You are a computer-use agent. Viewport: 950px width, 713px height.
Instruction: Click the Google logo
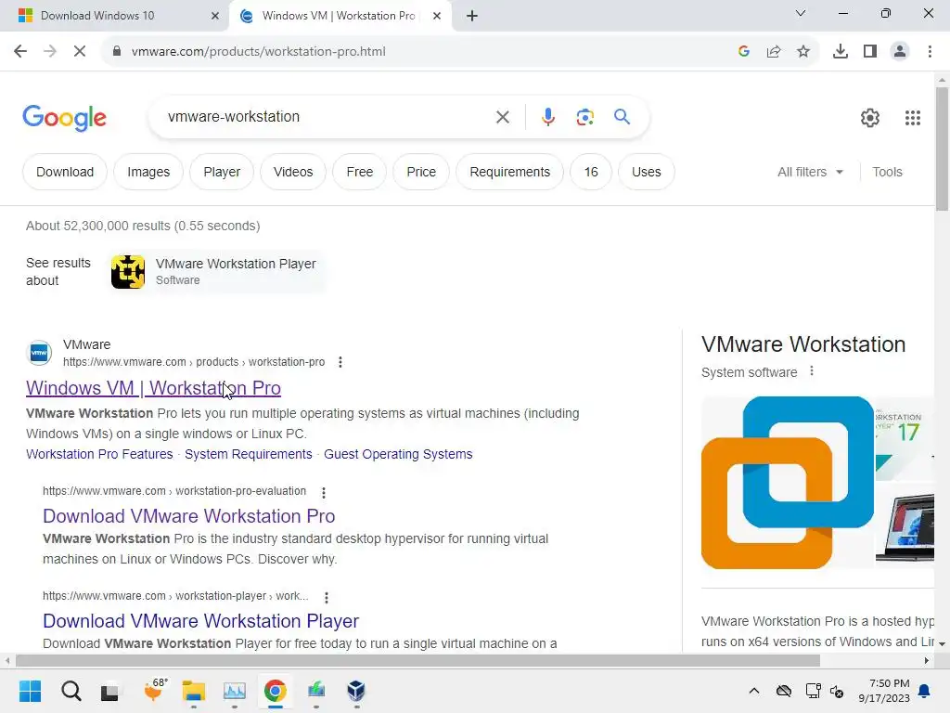tap(64, 118)
